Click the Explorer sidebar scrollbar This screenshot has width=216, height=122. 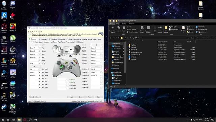coord(125,57)
